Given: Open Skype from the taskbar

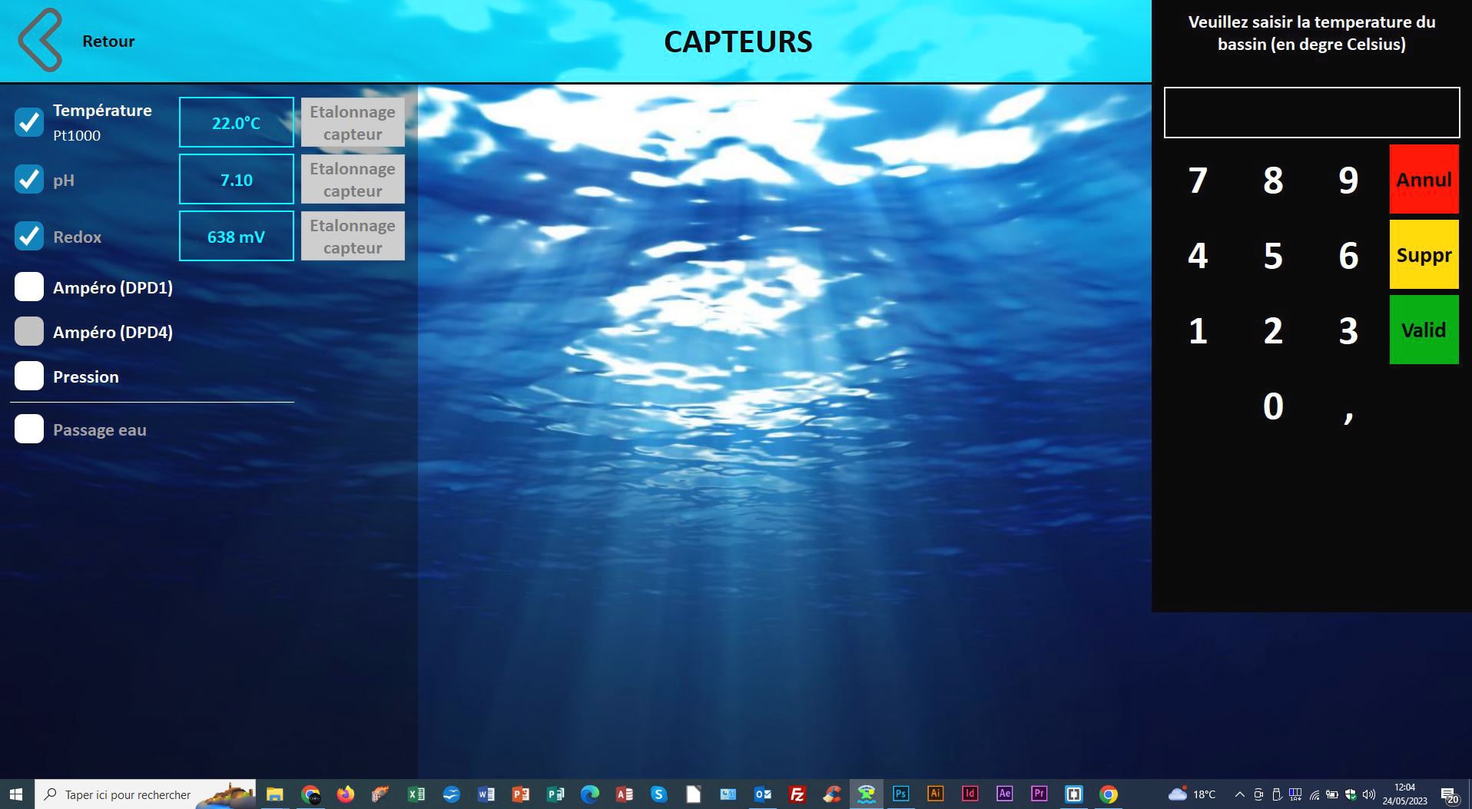Looking at the screenshot, I should tap(658, 794).
